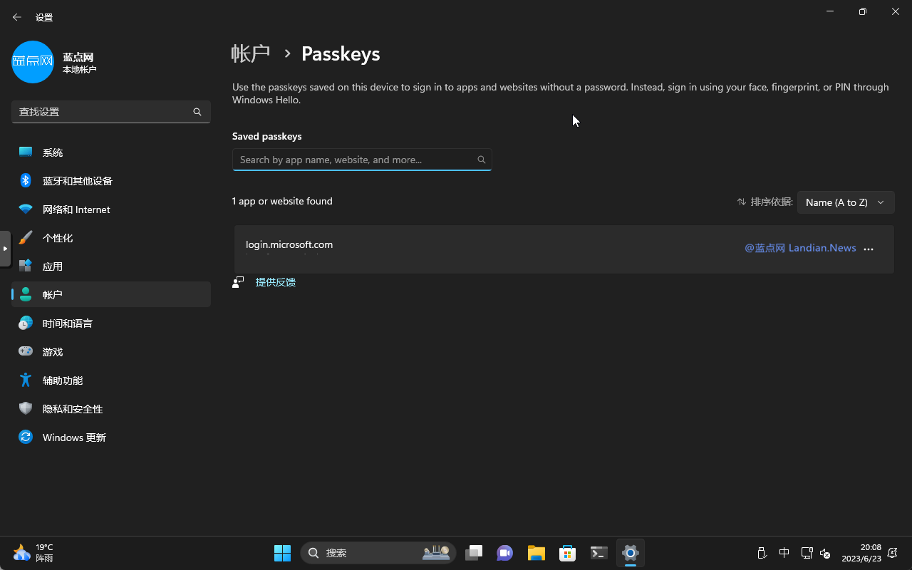
Task: Click the taskbar 搜索 box
Action: coord(378,553)
